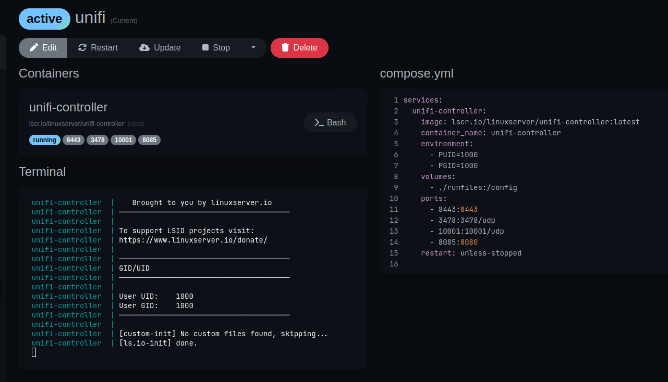This screenshot has height=382, width=668.
Task: Click the 'services:' line in compose.yml
Action: (x=423, y=100)
